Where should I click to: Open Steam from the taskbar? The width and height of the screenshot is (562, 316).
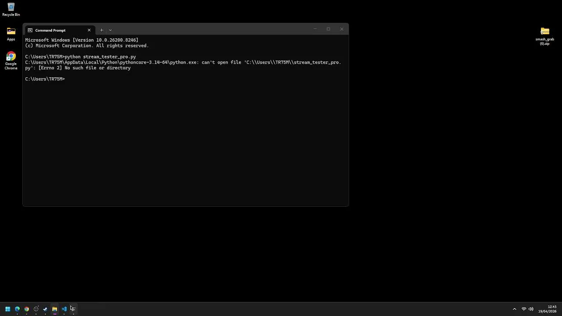[45, 309]
